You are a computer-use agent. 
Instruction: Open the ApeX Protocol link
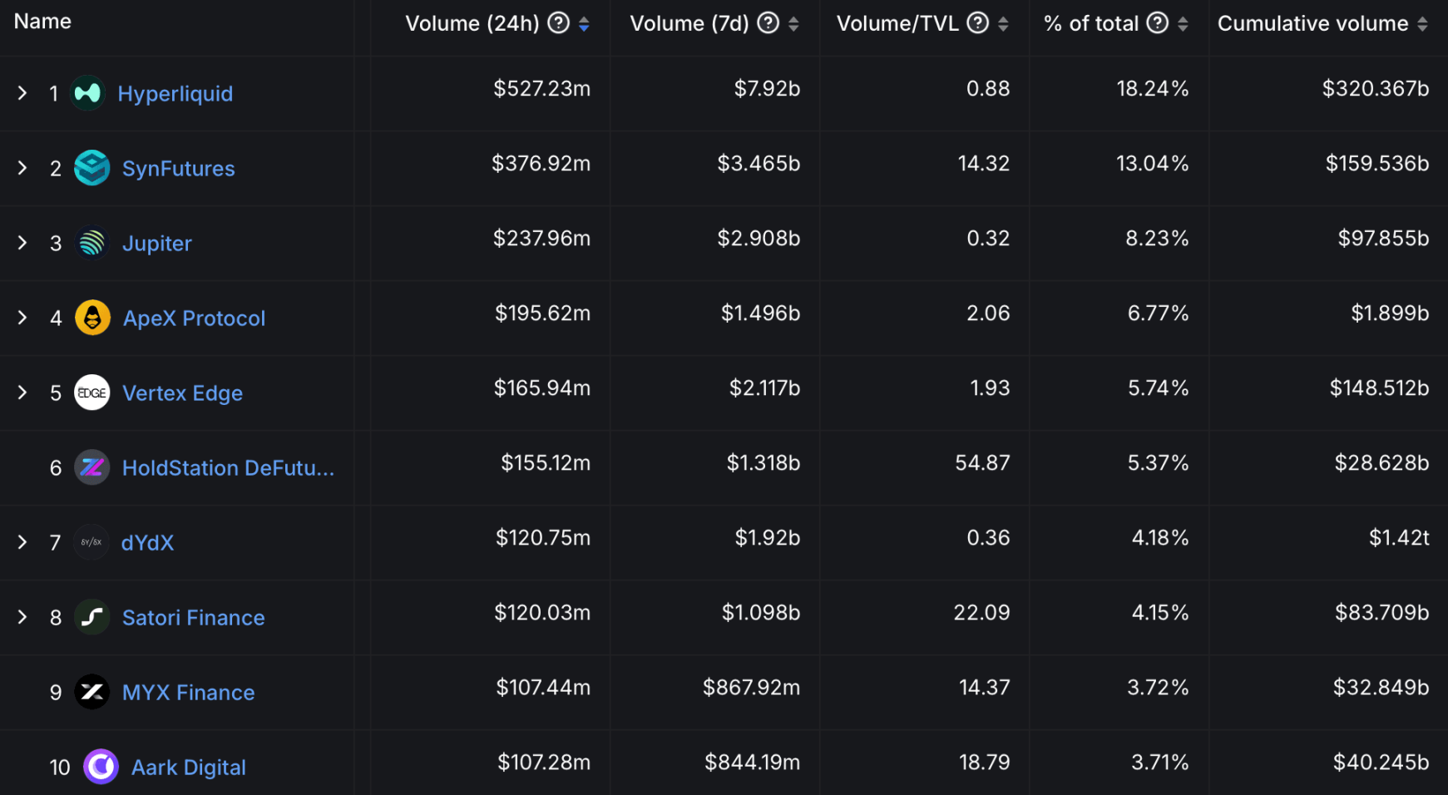click(x=195, y=318)
